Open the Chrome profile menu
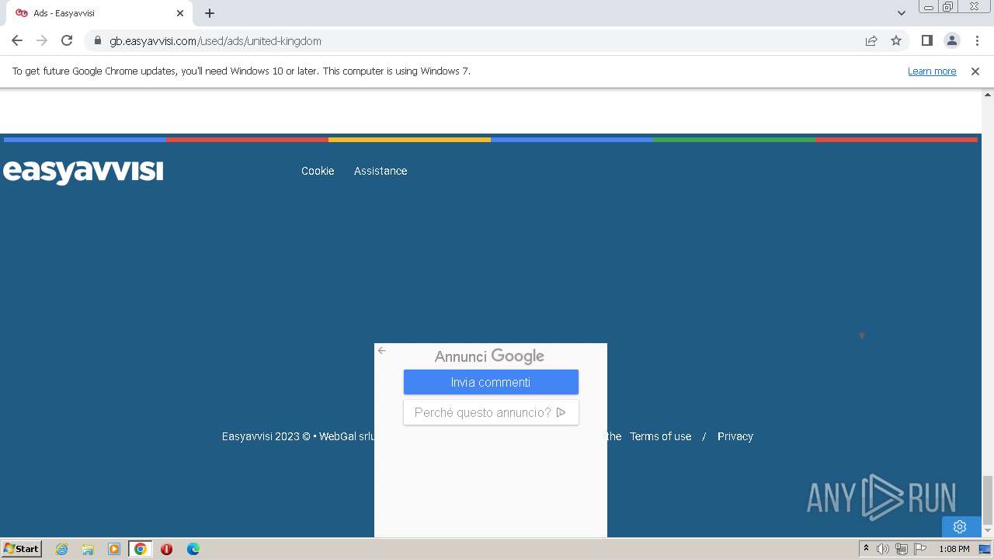The height and width of the screenshot is (559, 994). 951,40
